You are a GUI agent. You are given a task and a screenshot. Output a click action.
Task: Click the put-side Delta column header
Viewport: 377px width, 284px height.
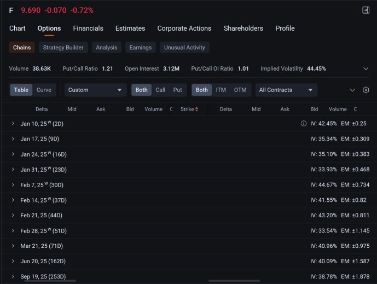[x=226, y=109]
